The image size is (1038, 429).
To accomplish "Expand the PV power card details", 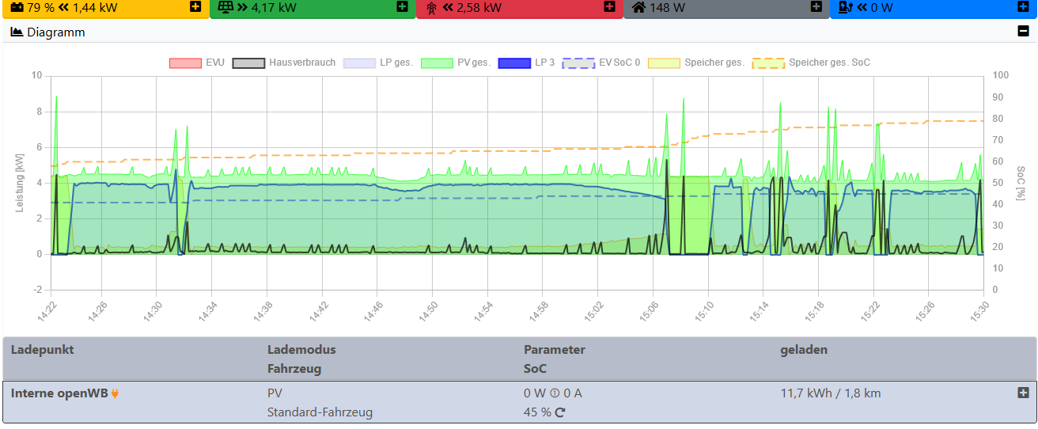I will click(402, 7).
